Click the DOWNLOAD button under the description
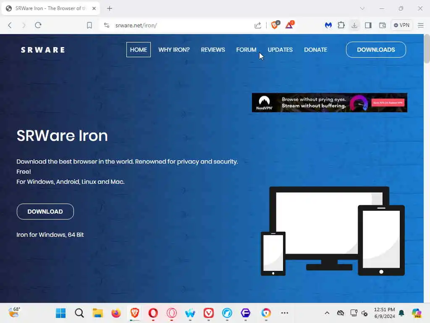 tap(45, 212)
